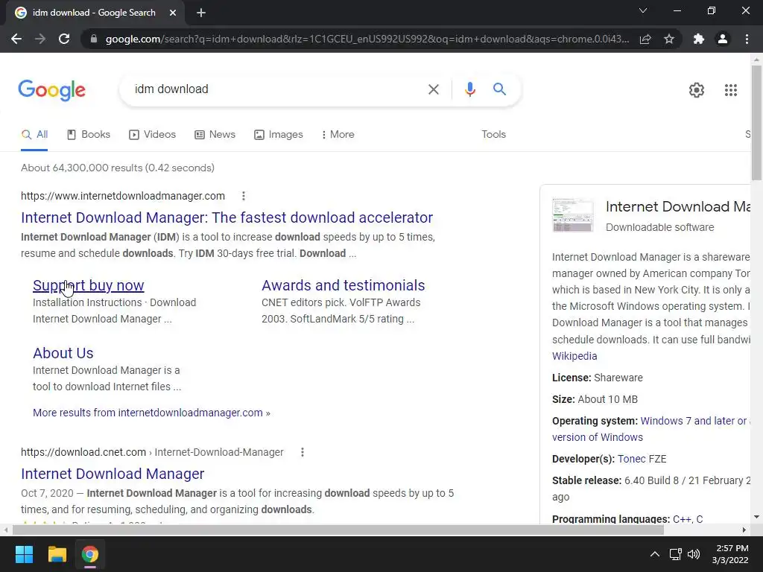Select the All search tab
763x572 pixels.
(x=34, y=135)
